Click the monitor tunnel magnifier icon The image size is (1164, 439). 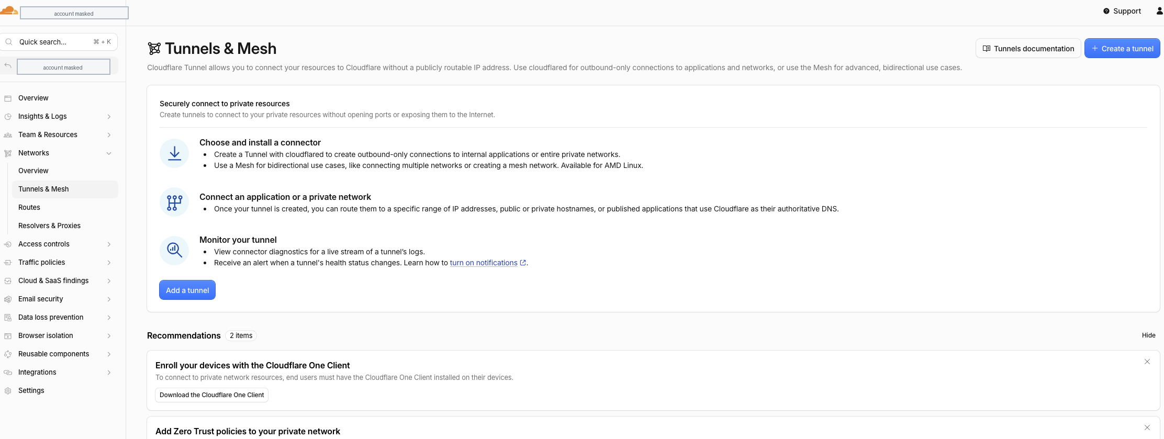click(x=174, y=250)
